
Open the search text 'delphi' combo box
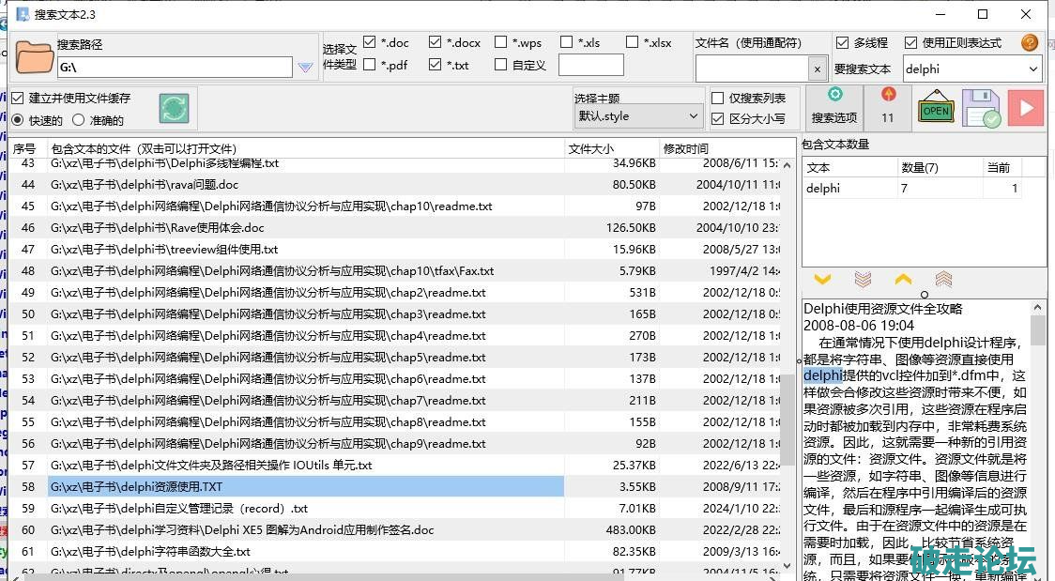point(1033,69)
